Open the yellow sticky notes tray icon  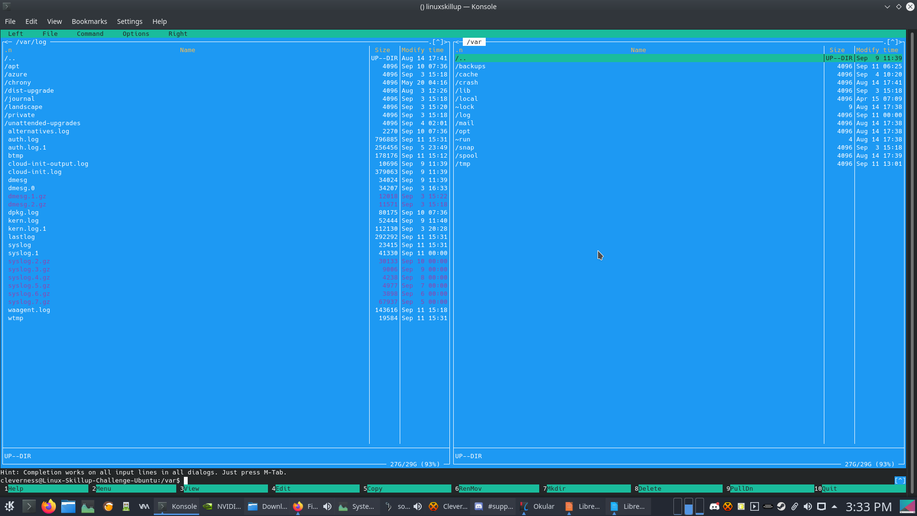click(741, 506)
